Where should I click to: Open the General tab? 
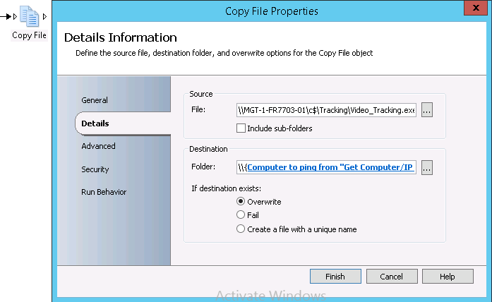(95, 100)
